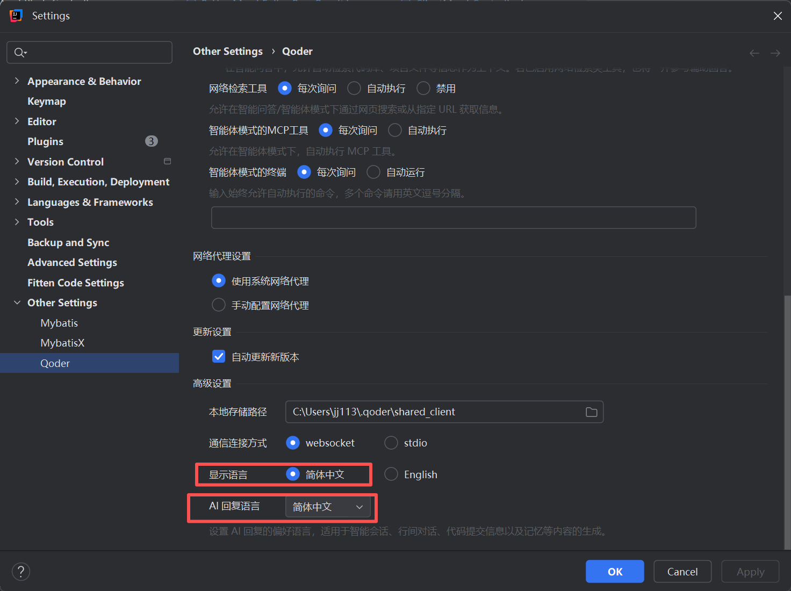Click the Cancel button
The width and height of the screenshot is (791, 591).
point(682,572)
